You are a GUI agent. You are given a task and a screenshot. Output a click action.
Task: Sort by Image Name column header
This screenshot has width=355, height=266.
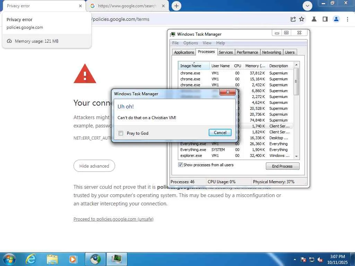click(194, 66)
